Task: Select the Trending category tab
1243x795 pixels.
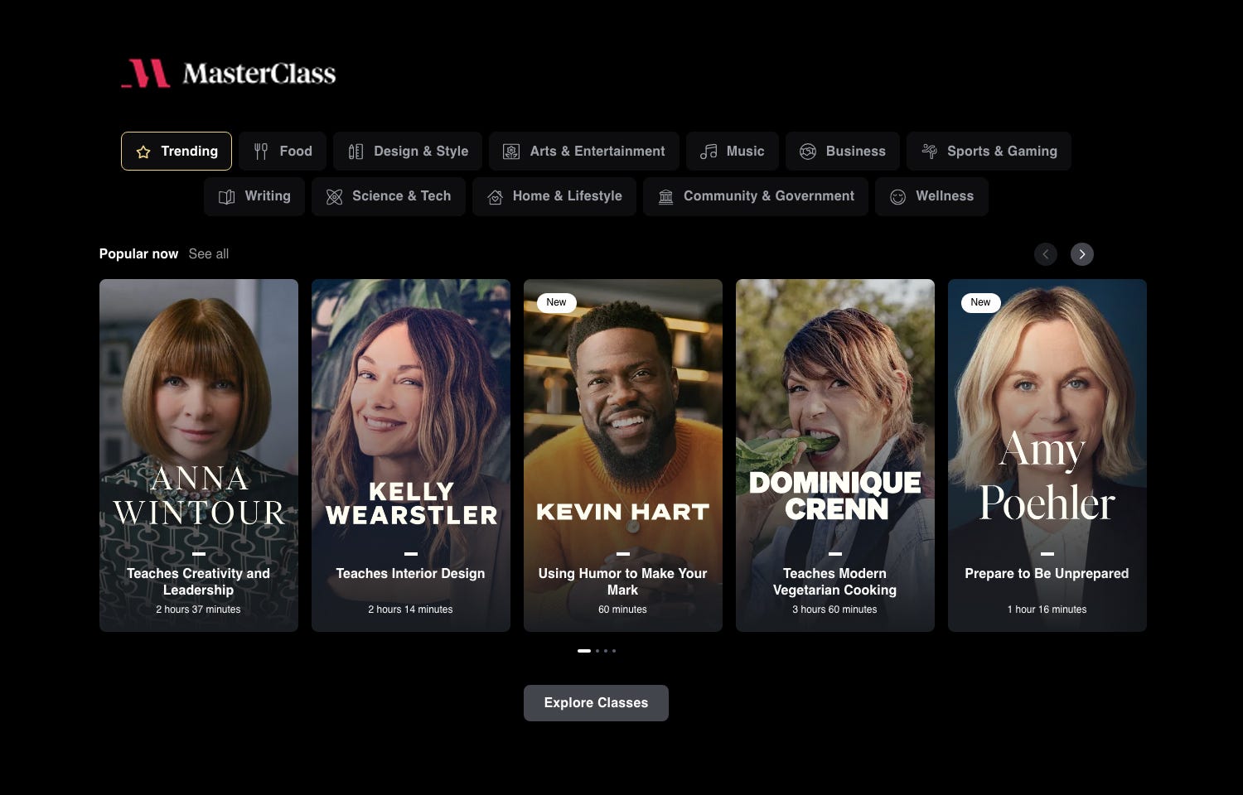Action: tap(177, 152)
